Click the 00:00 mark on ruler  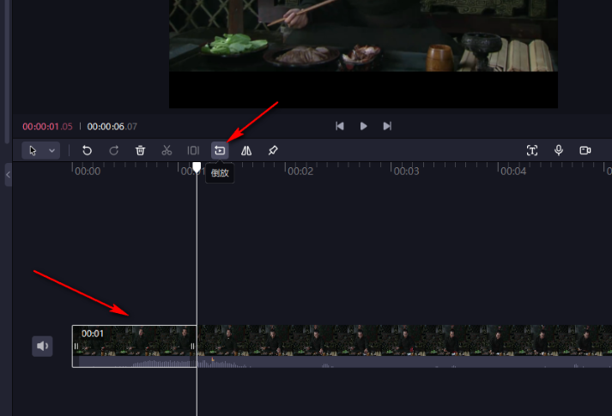click(88, 172)
